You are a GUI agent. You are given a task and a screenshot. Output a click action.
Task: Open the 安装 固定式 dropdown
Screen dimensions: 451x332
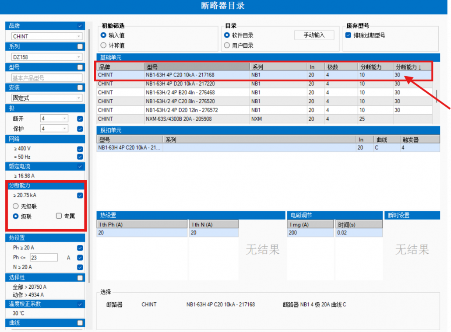click(47, 98)
